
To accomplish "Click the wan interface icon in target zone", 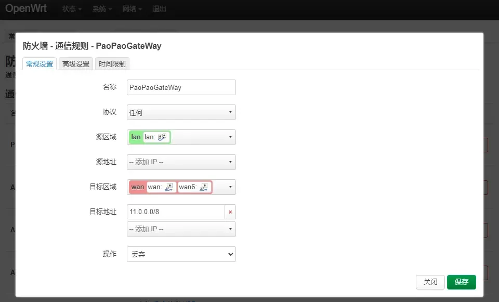I will [x=169, y=187].
